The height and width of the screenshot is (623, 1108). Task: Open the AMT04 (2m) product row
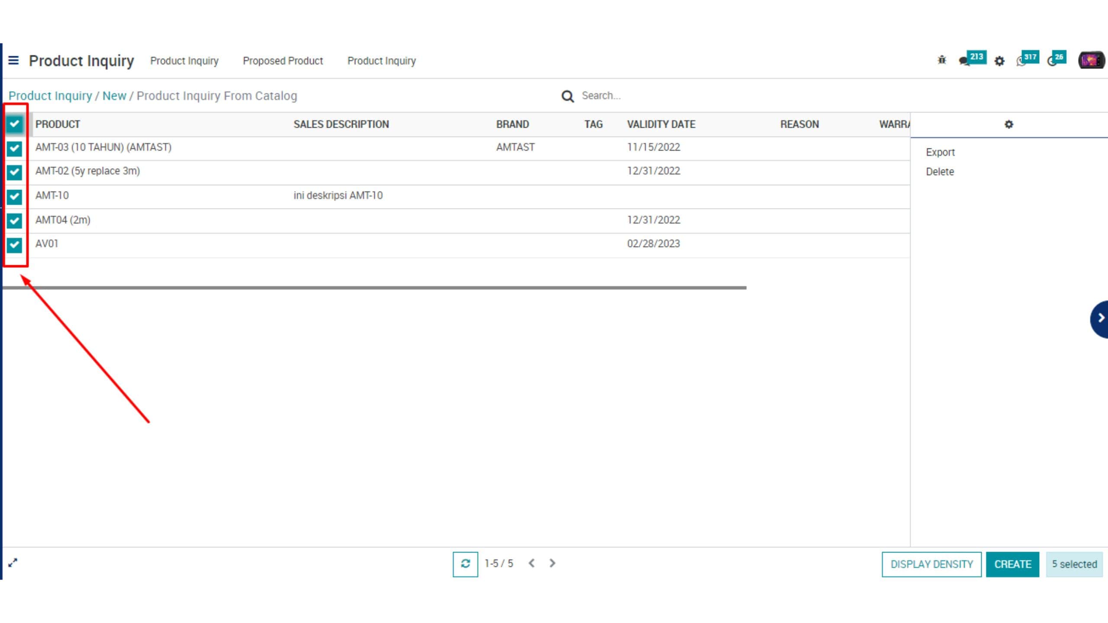[63, 220]
